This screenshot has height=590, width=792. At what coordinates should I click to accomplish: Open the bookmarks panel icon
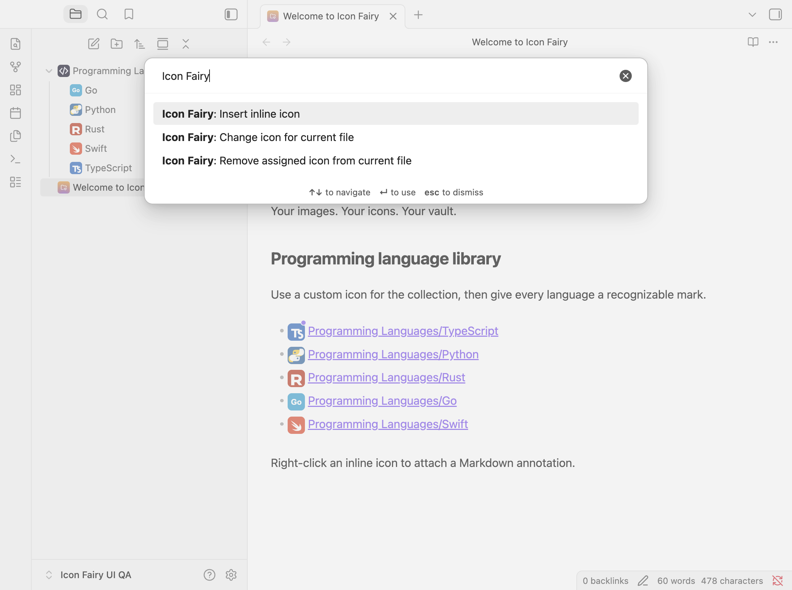(x=129, y=14)
